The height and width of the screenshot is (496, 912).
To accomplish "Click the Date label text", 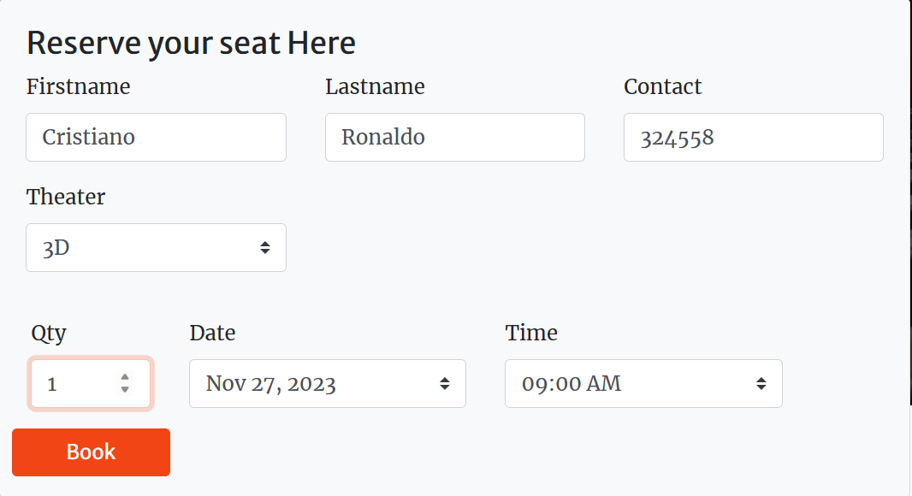I will [212, 334].
